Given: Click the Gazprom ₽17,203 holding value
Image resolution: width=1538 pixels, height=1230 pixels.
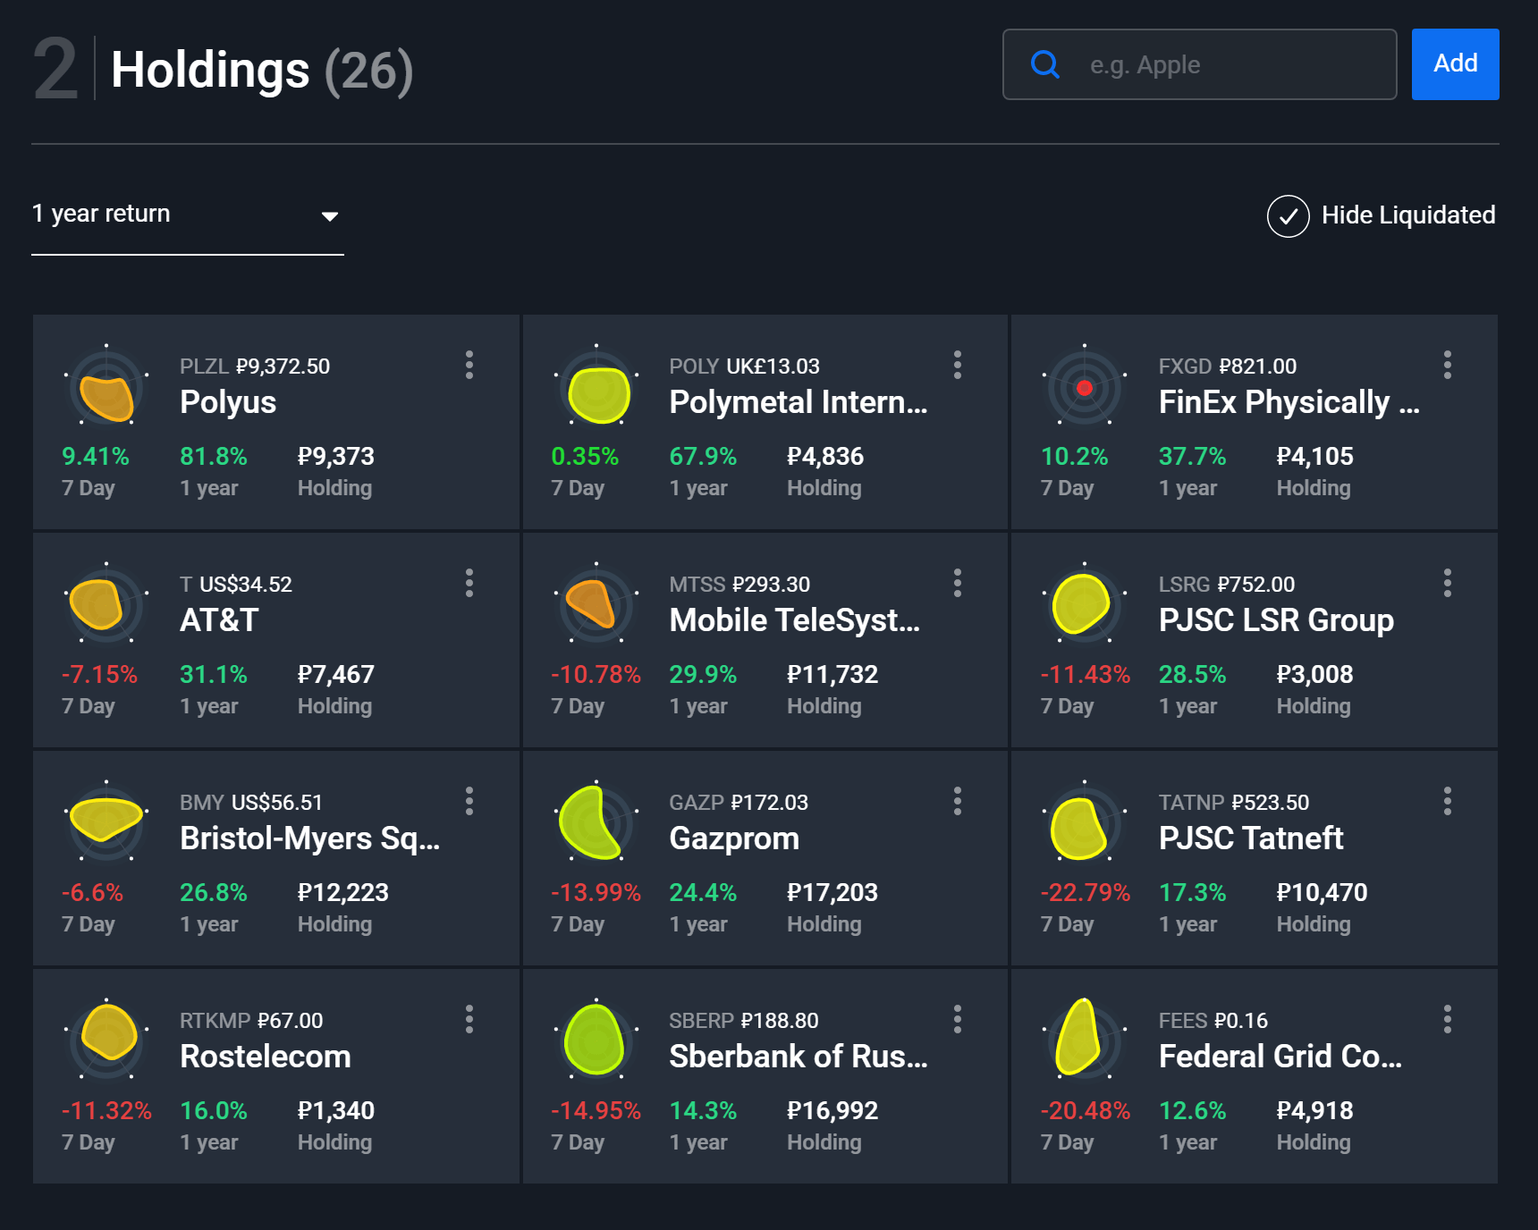Looking at the screenshot, I should coord(832,893).
